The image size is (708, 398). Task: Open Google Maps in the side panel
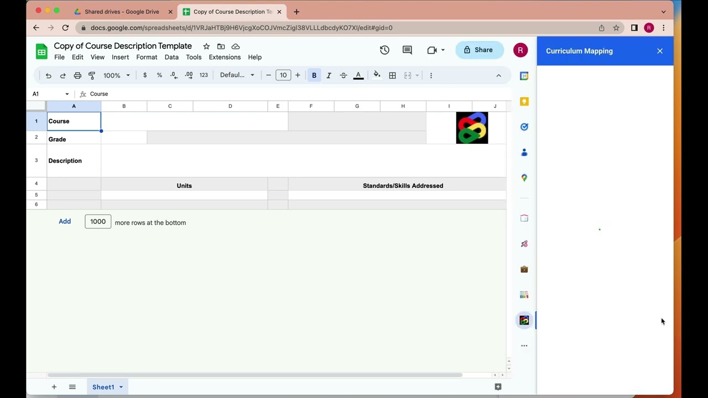click(x=524, y=178)
